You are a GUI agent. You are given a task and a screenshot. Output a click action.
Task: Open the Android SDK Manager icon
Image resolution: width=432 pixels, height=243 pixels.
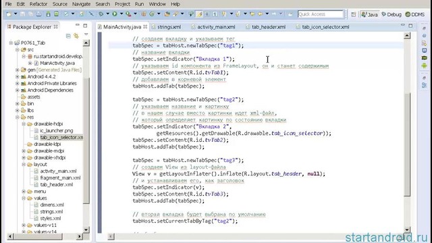point(48,14)
